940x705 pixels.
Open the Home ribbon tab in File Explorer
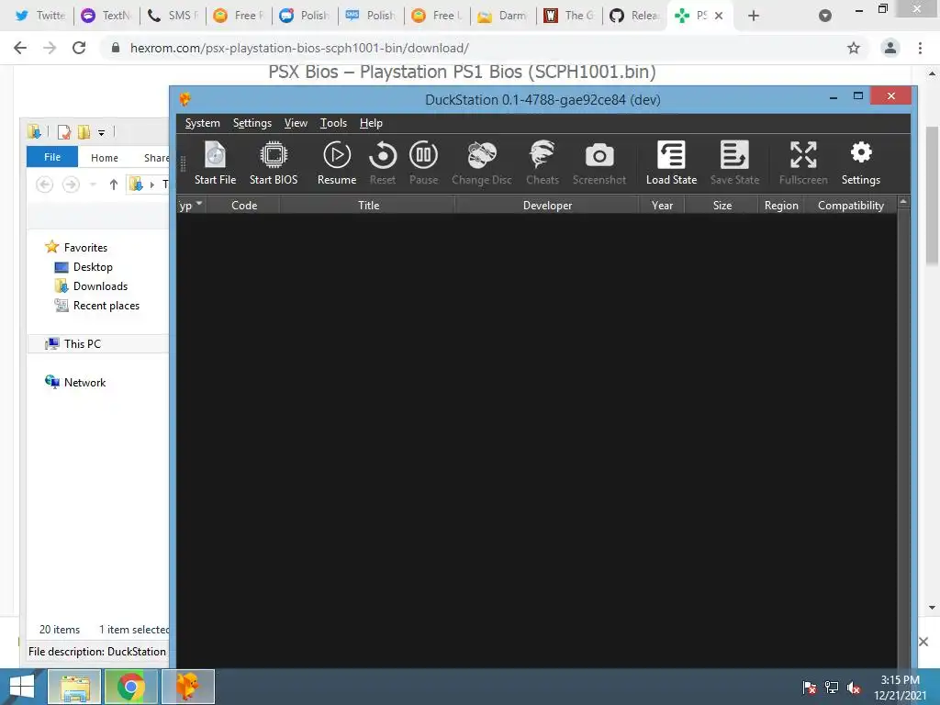105,158
